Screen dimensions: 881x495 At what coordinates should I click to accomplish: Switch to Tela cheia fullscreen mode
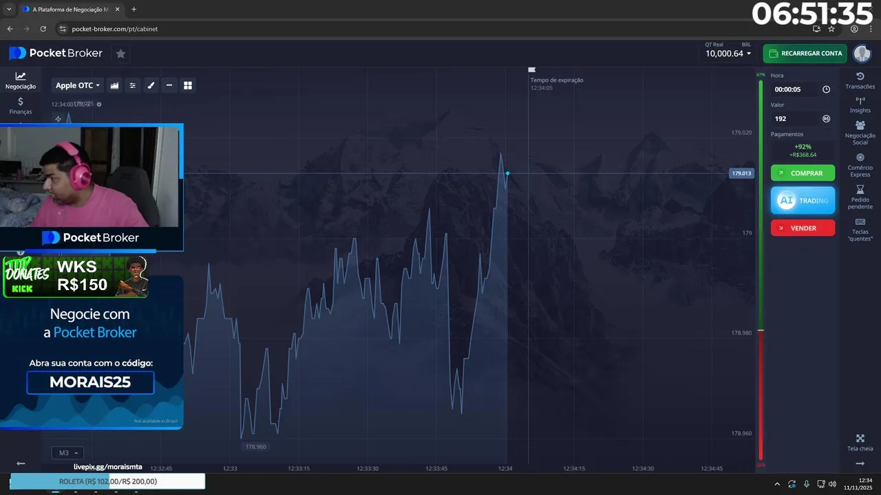pyautogui.click(x=860, y=443)
